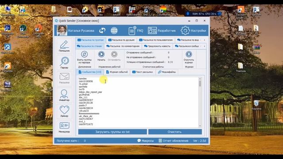Switch to Рассылка по вид... tab
The width and height of the screenshot is (283, 159).
tap(188, 40)
